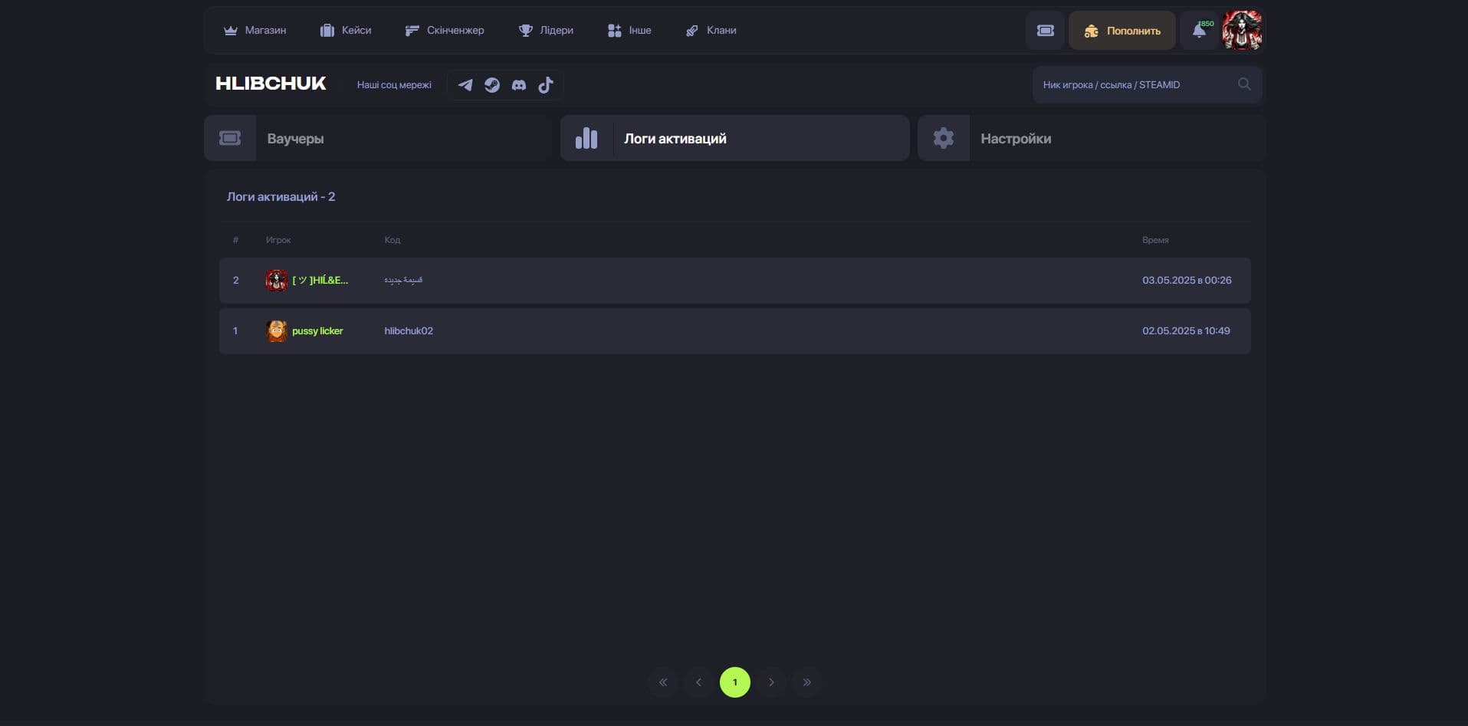The image size is (1468, 726).
Task: Click the voucher ticket icon in header
Action: (1046, 31)
